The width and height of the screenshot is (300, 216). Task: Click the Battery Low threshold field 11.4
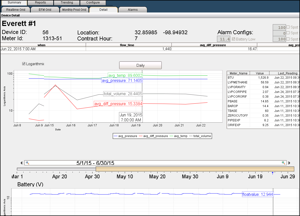pos(223,39)
